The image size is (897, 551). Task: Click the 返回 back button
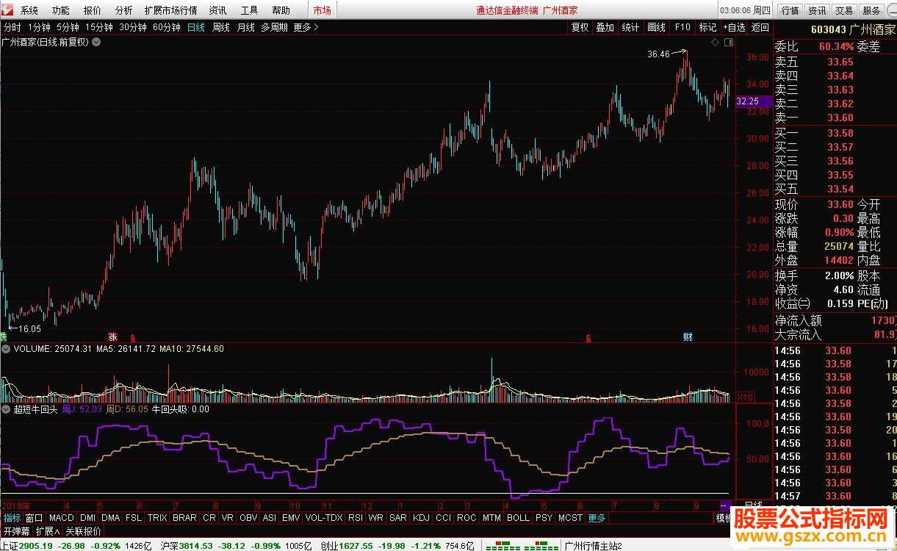point(760,27)
